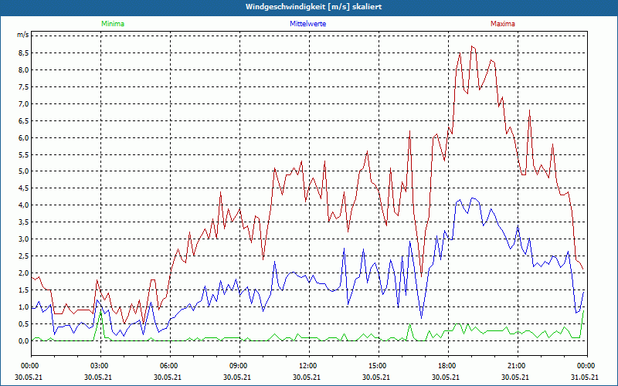Click the 03:00 time axis label
This screenshot has width=618, height=386.
point(100,366)
